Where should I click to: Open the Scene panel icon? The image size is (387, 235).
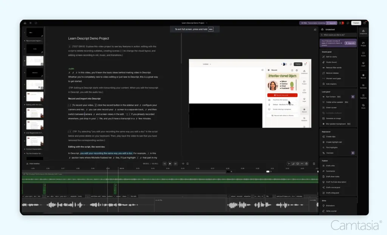[363, 54]
